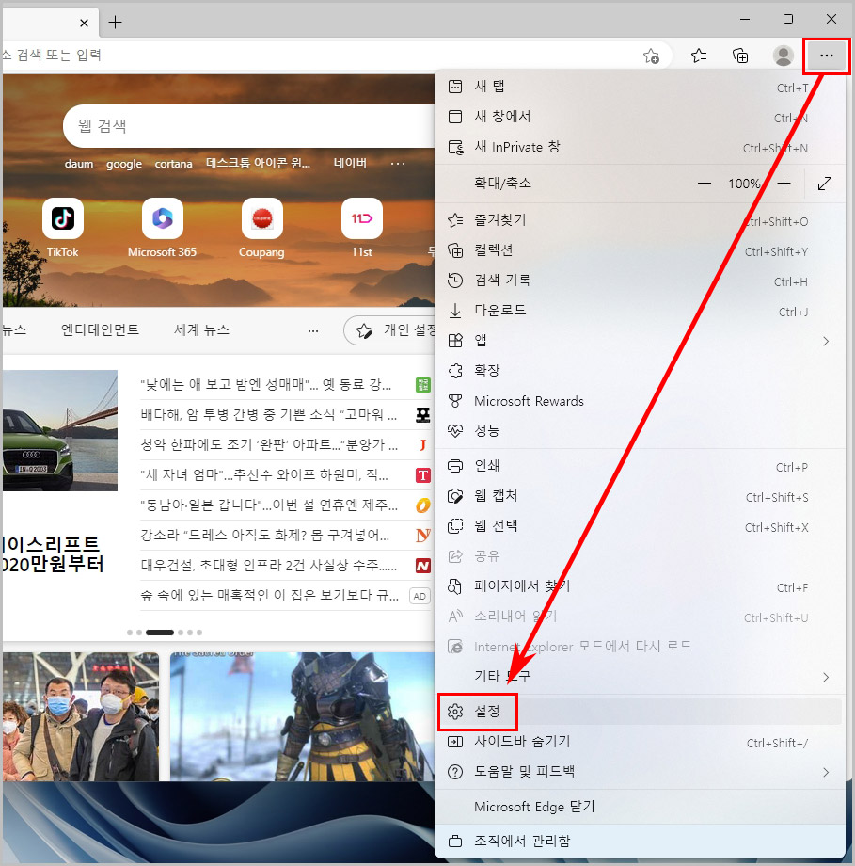Viewport: 855px width, 866px height.
Task: Open the more shortcuts ellipsis next to 네이버
Action: click(x=398, y=163)
